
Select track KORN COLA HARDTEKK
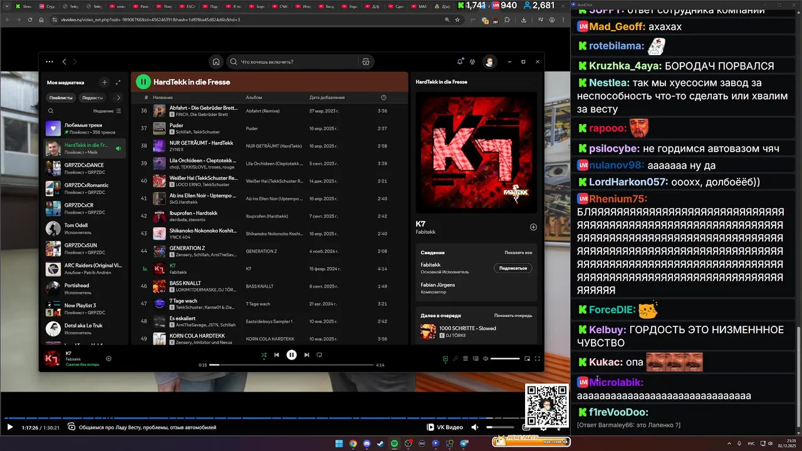[x=269, y=339]
